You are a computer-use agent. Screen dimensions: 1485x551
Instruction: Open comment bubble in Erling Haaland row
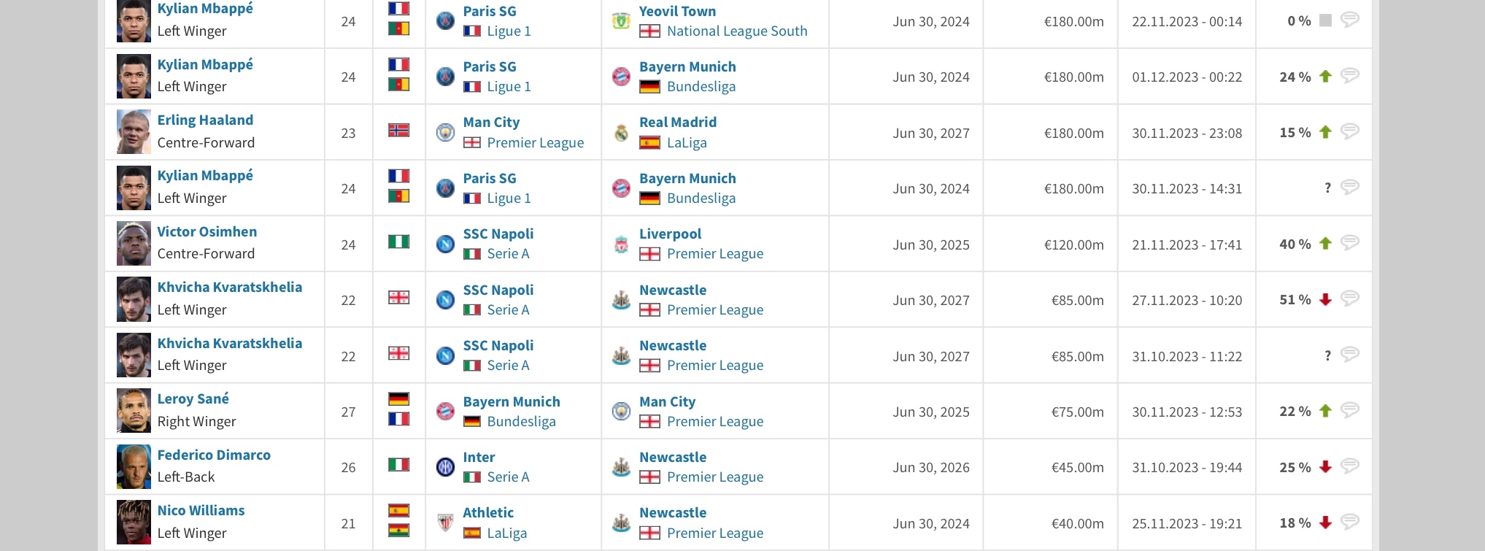click(x=1350, y=131)
